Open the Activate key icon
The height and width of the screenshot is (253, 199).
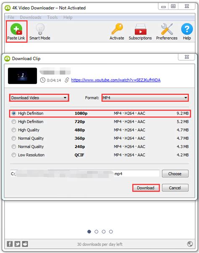pos(117,29)
